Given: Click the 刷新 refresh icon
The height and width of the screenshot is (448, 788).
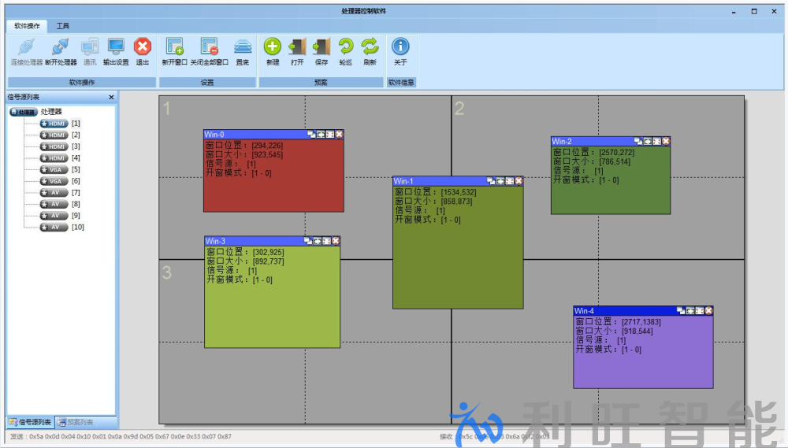Looking at the screenshot, I should click(x=370, y=50).
